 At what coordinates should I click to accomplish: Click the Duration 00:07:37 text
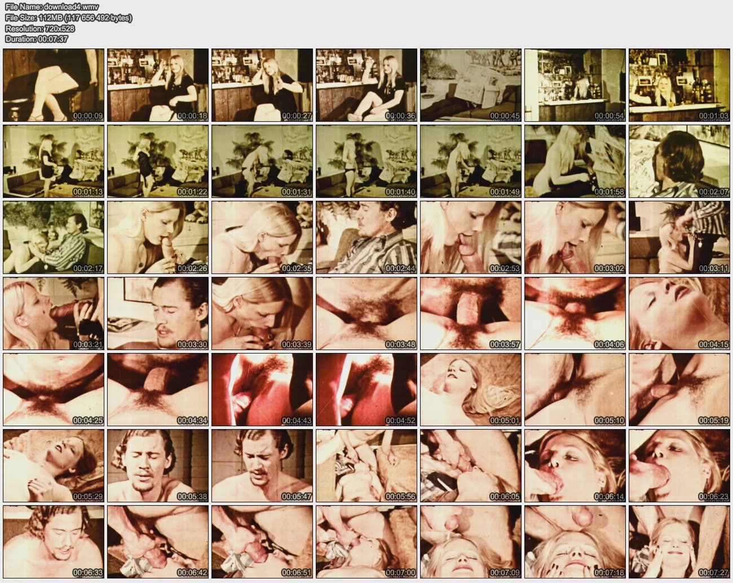pyautogui.click(x=37, y=39)
